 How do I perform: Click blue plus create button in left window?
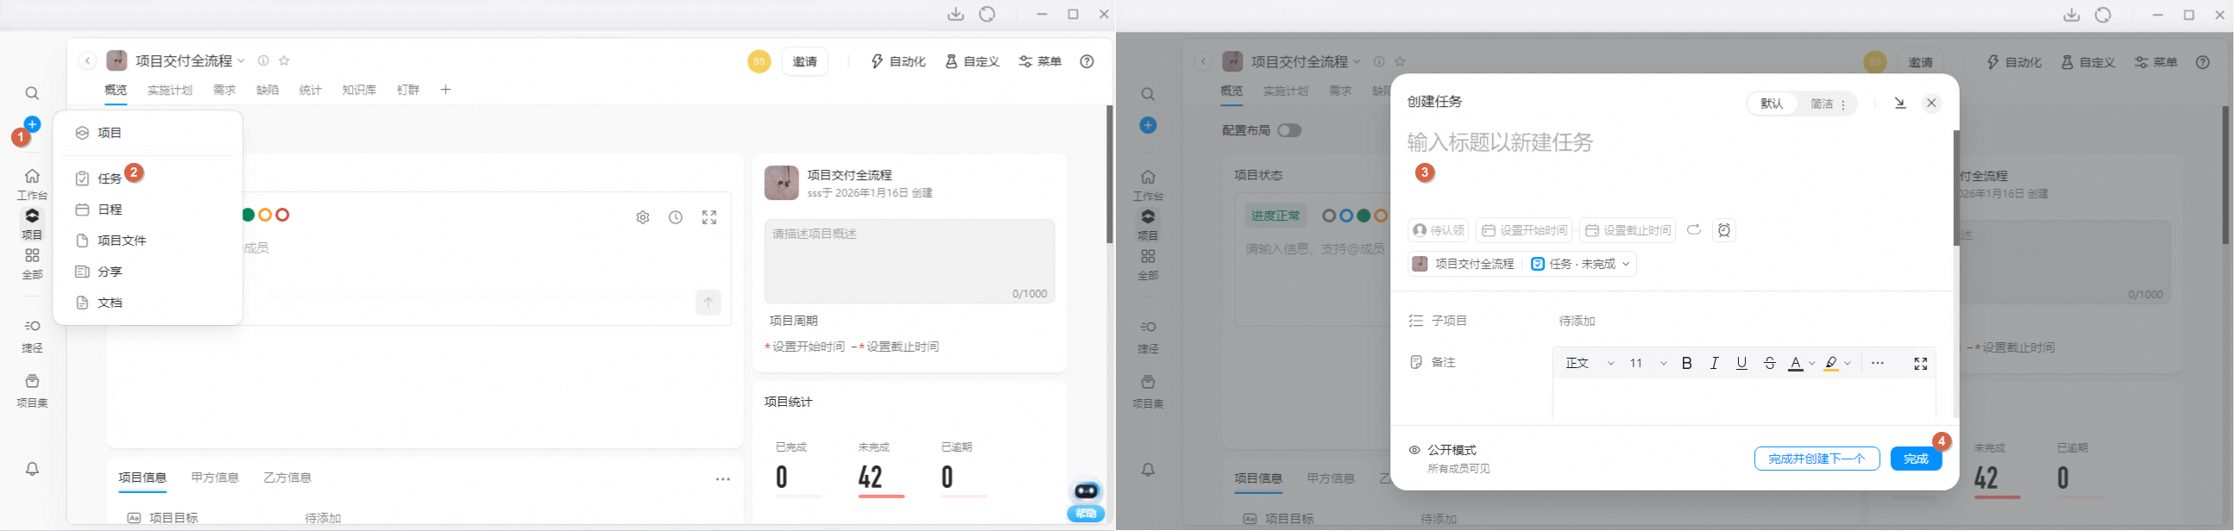pos(32,124)
